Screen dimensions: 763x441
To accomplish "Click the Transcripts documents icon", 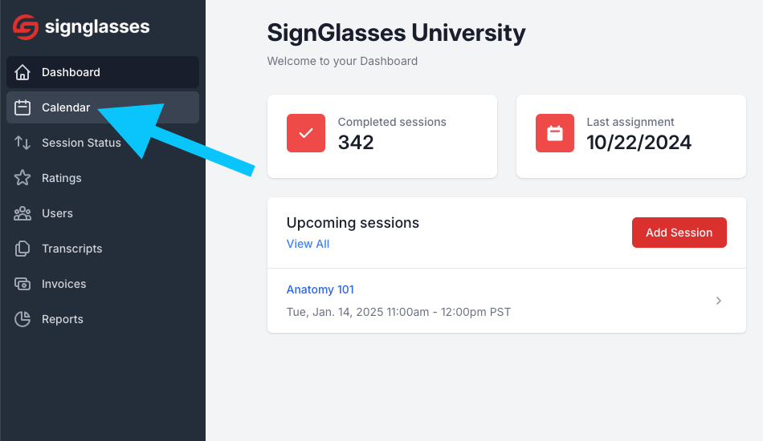I will tap(22, 249).
